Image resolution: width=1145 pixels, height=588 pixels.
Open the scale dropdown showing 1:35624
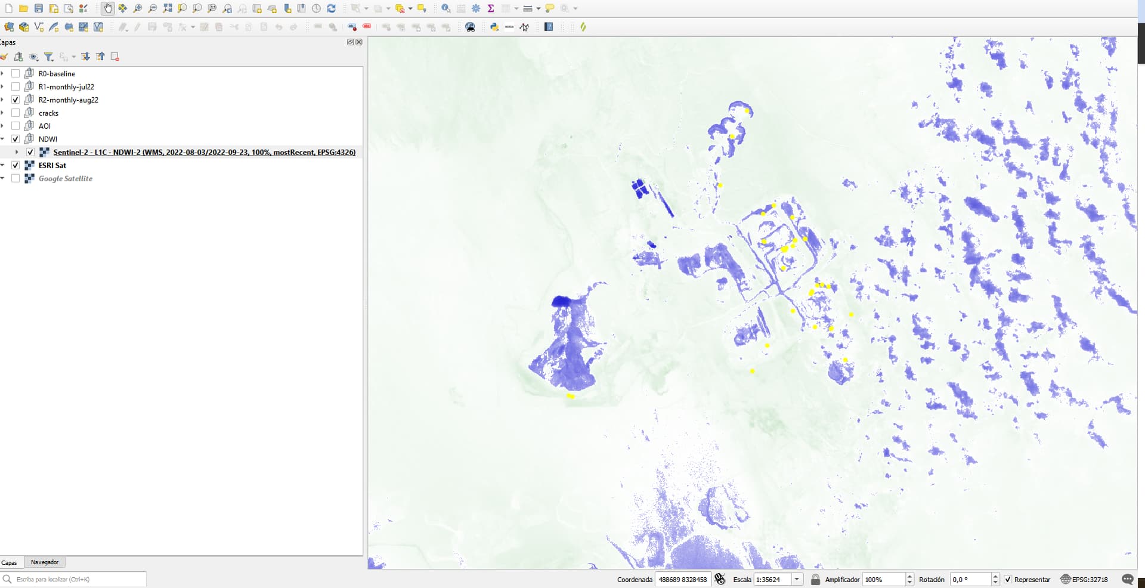tap(797, 579)
